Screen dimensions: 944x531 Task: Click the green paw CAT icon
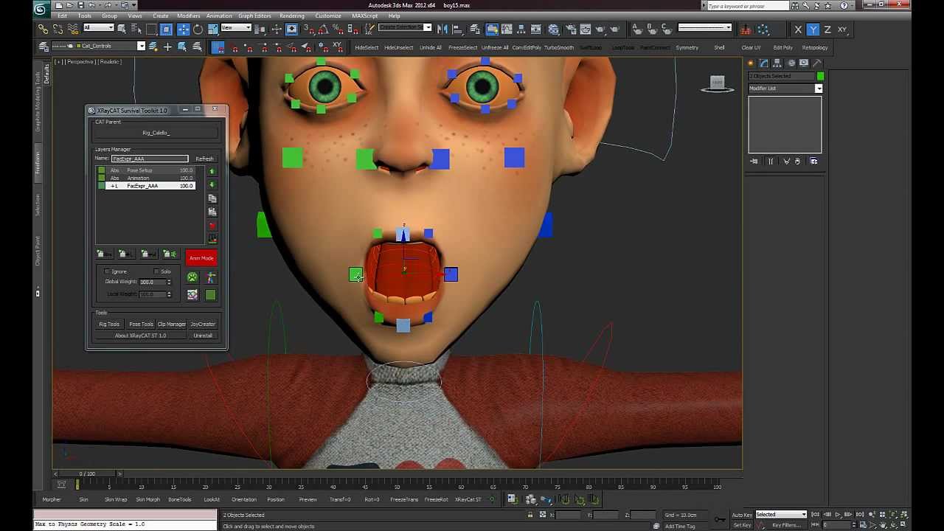click(192, 277)
